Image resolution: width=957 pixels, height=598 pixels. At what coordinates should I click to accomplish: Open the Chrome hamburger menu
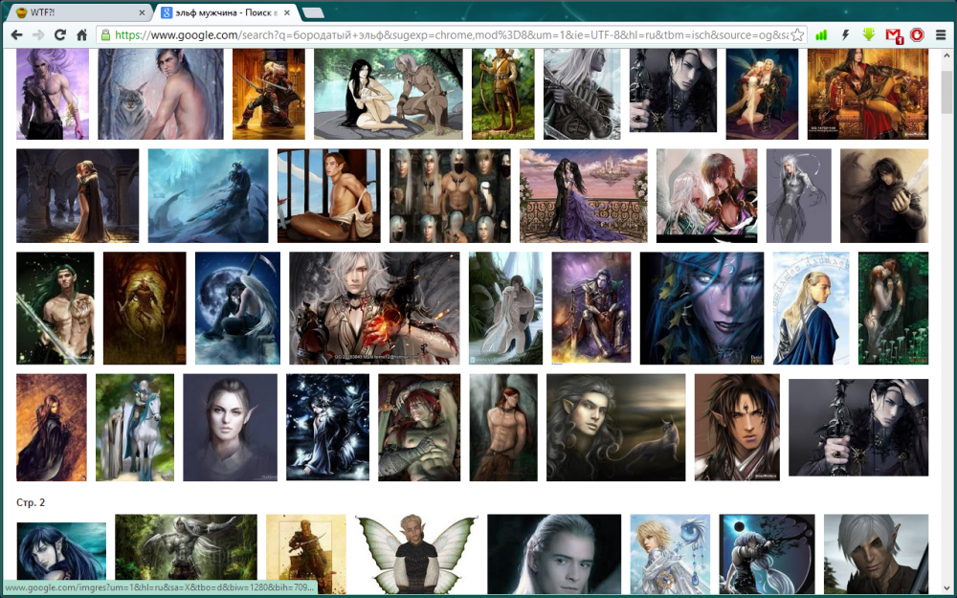pos(941,35)
